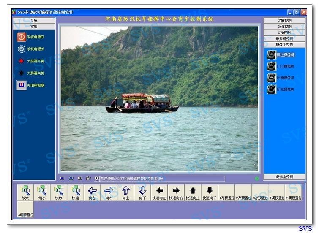This screenshot has height=233, width=319.
Task: Click the 放大 zoom-in camera button
Action: pyautogui.click(x=25, y=192)
